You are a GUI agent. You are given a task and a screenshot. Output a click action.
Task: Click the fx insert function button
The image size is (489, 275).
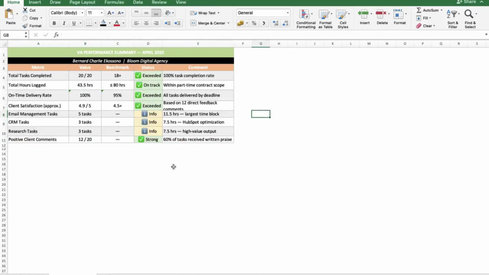pos(56,35)
